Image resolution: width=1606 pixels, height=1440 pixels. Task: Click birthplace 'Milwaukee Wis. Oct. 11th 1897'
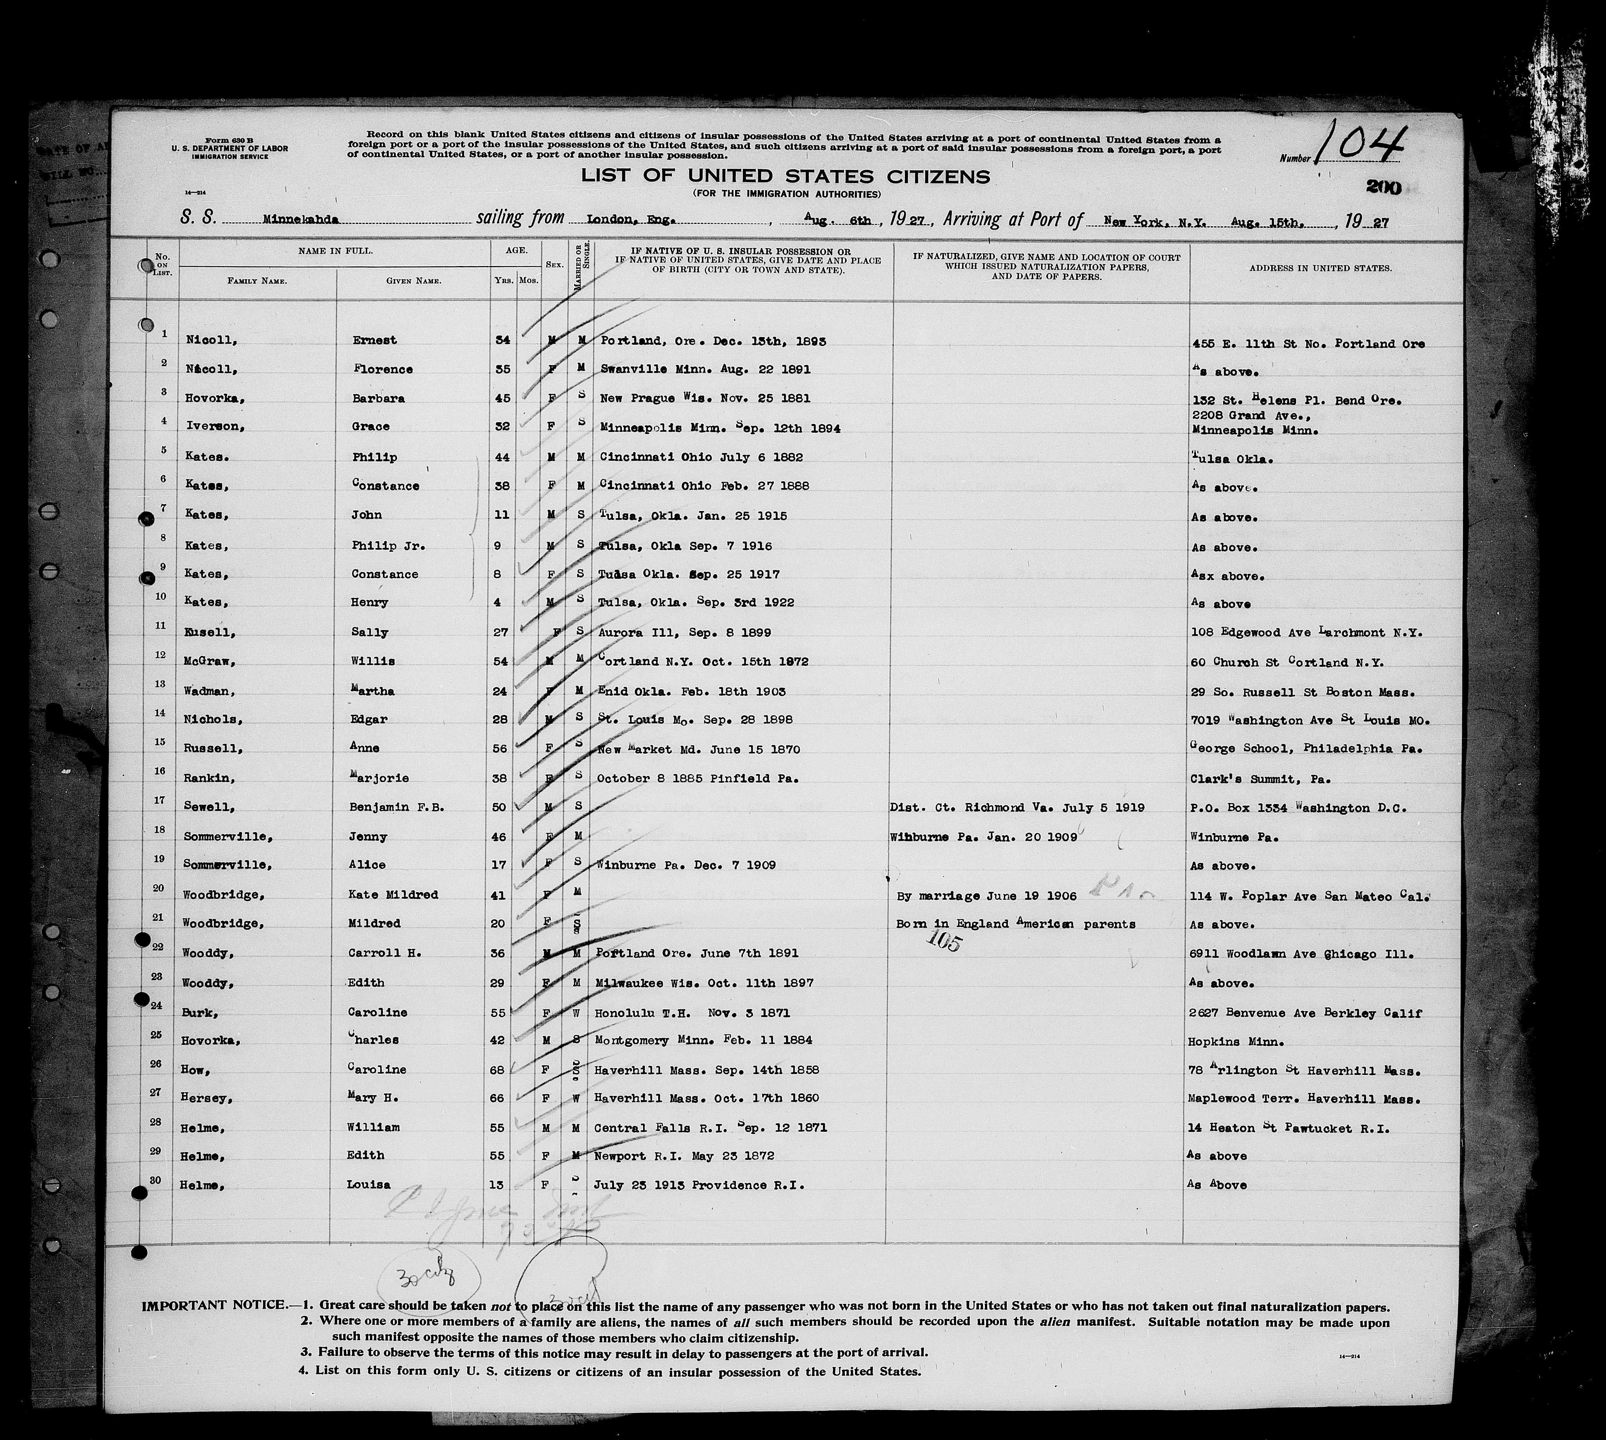click(x=705, y=983)
